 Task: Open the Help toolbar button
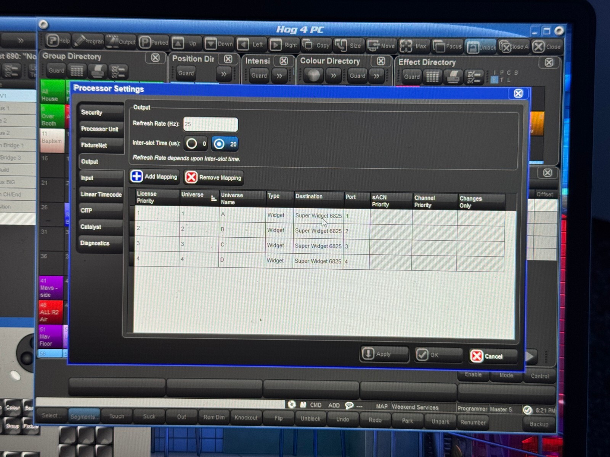58,40
